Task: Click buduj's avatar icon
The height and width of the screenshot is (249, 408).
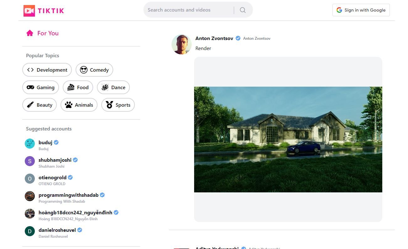Action: [x=30, y=144]
